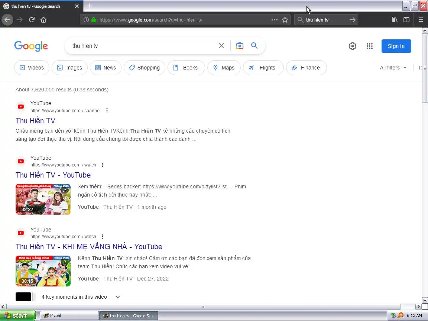Screen dimensions: 428x321
Task: Open Google quick settings gear
Action: tap(352, 46)
